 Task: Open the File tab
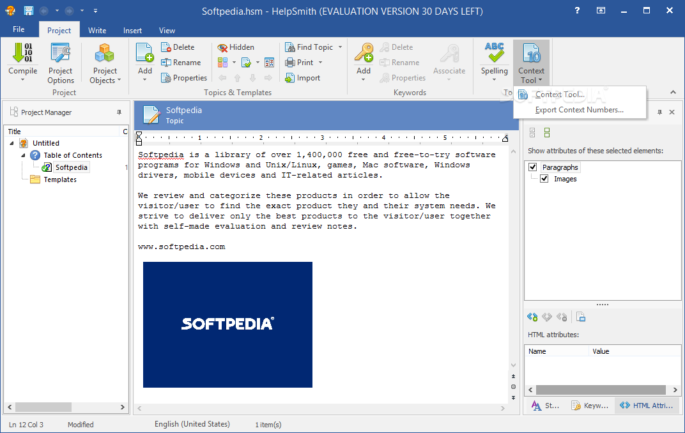19,29
